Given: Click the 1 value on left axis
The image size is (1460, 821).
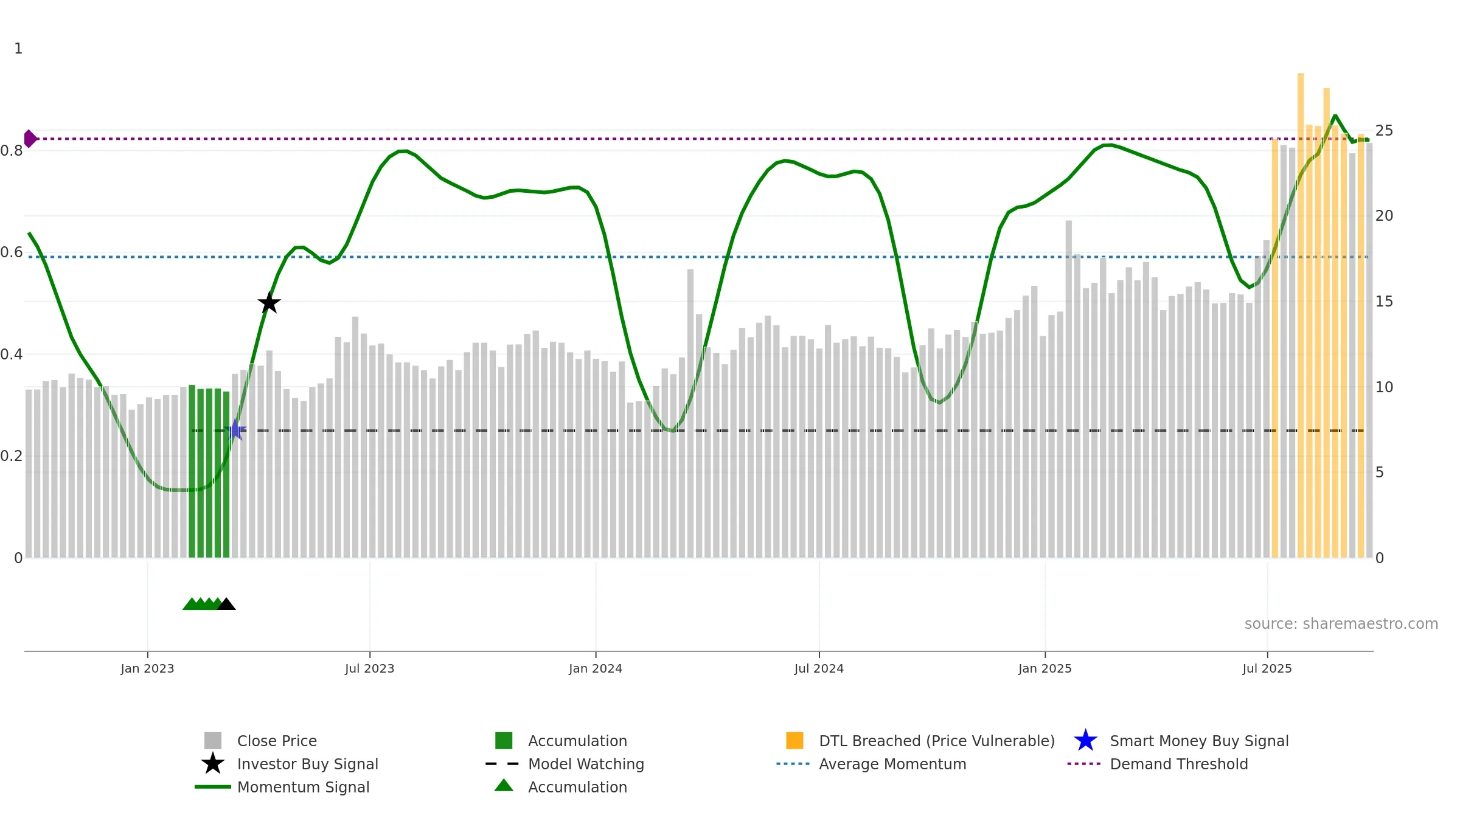Looking at the screenshot, I should click(18, 49).
